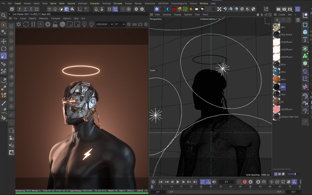Select the active Scale tool
The width and height of the screenshot is (312, 195).
coord(4,56)
